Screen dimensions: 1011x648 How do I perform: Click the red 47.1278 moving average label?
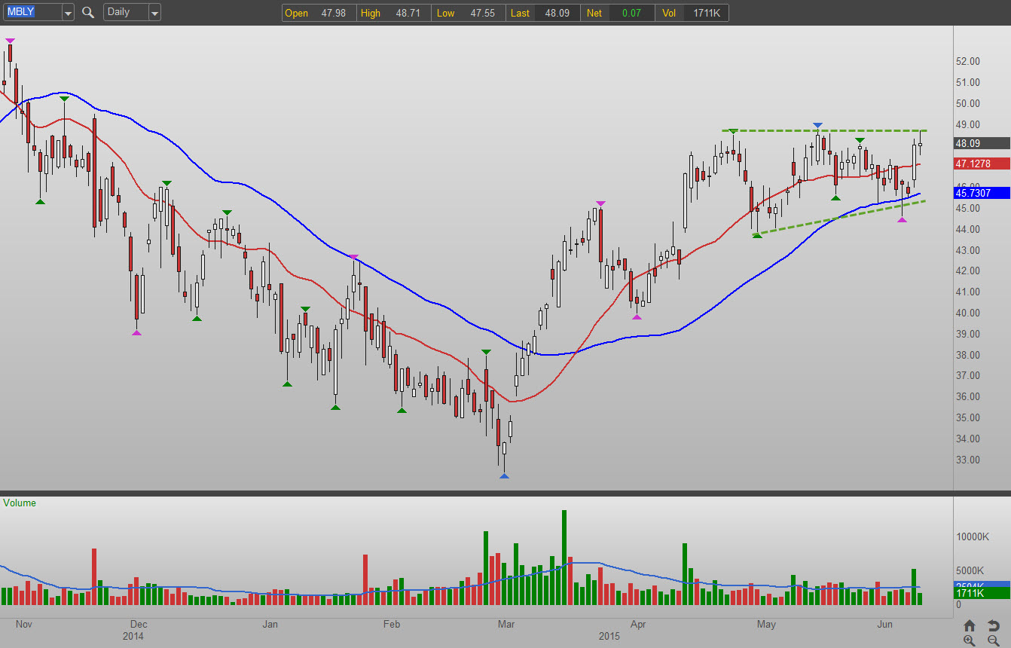982,164
